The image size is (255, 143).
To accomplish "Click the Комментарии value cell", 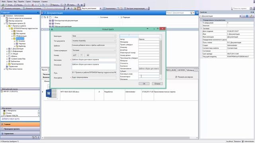I will click(x=149, y=76).
